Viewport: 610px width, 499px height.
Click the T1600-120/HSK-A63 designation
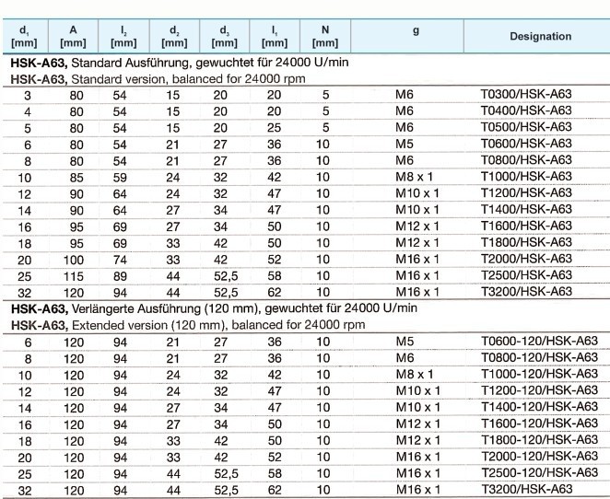pyautogui.click(x=539, y=424)
